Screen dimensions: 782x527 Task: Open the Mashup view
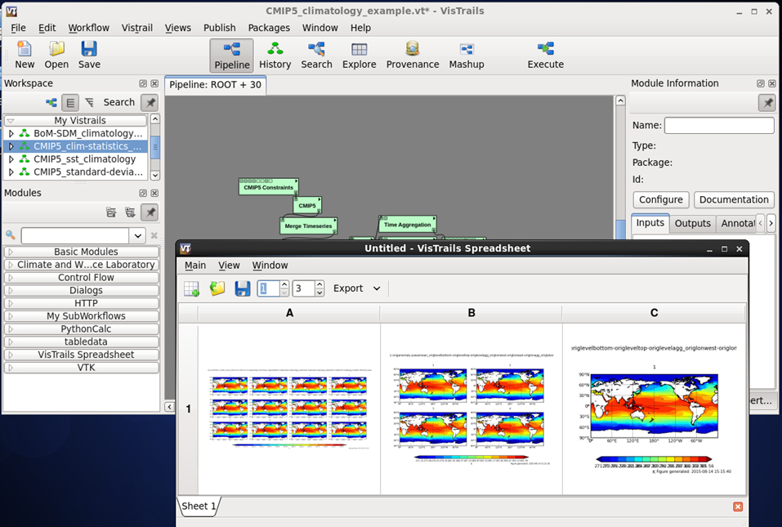(x=467, y=56)
